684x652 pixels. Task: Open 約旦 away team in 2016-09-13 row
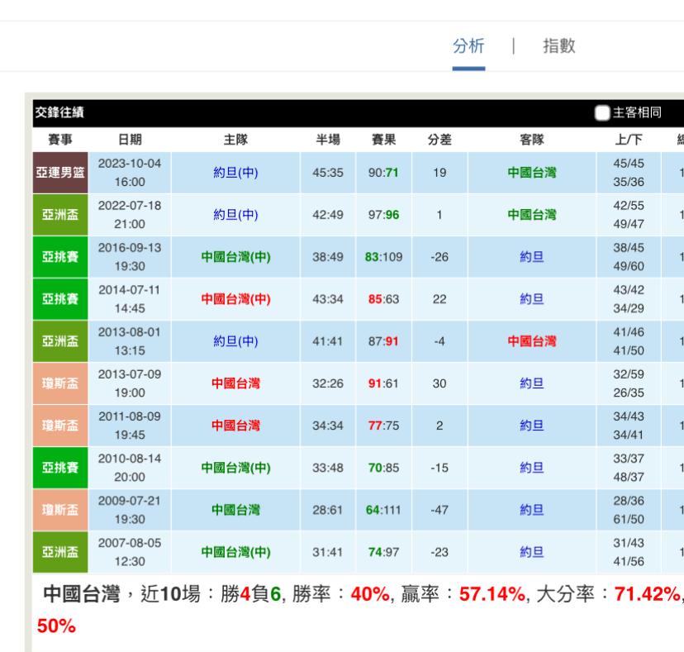tap(532, 257)
